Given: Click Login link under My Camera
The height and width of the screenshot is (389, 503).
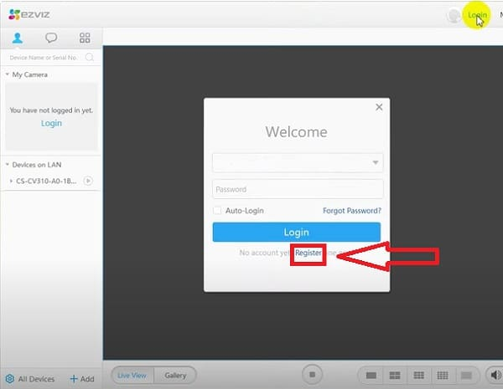Looking at the screenshot, I should click(51, 123).
